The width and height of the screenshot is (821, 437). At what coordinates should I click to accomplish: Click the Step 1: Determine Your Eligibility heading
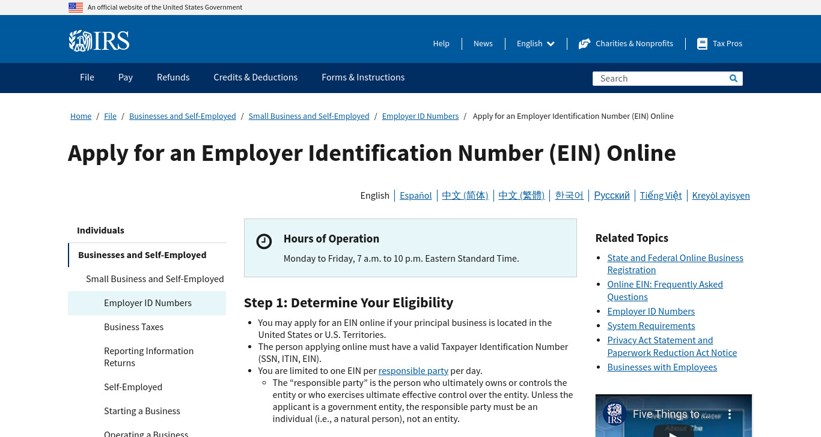coord(349,303)
